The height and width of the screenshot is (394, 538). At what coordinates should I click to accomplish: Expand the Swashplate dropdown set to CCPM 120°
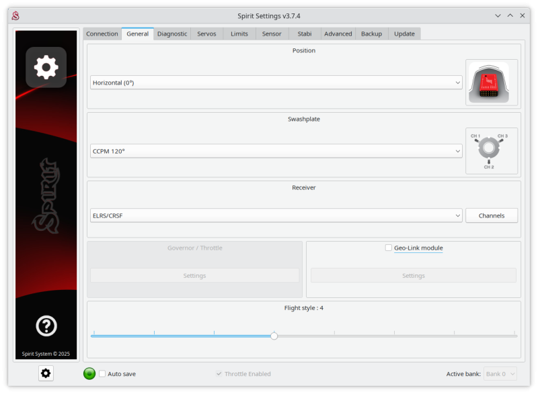pyautogui.click(x=276, y=152)
